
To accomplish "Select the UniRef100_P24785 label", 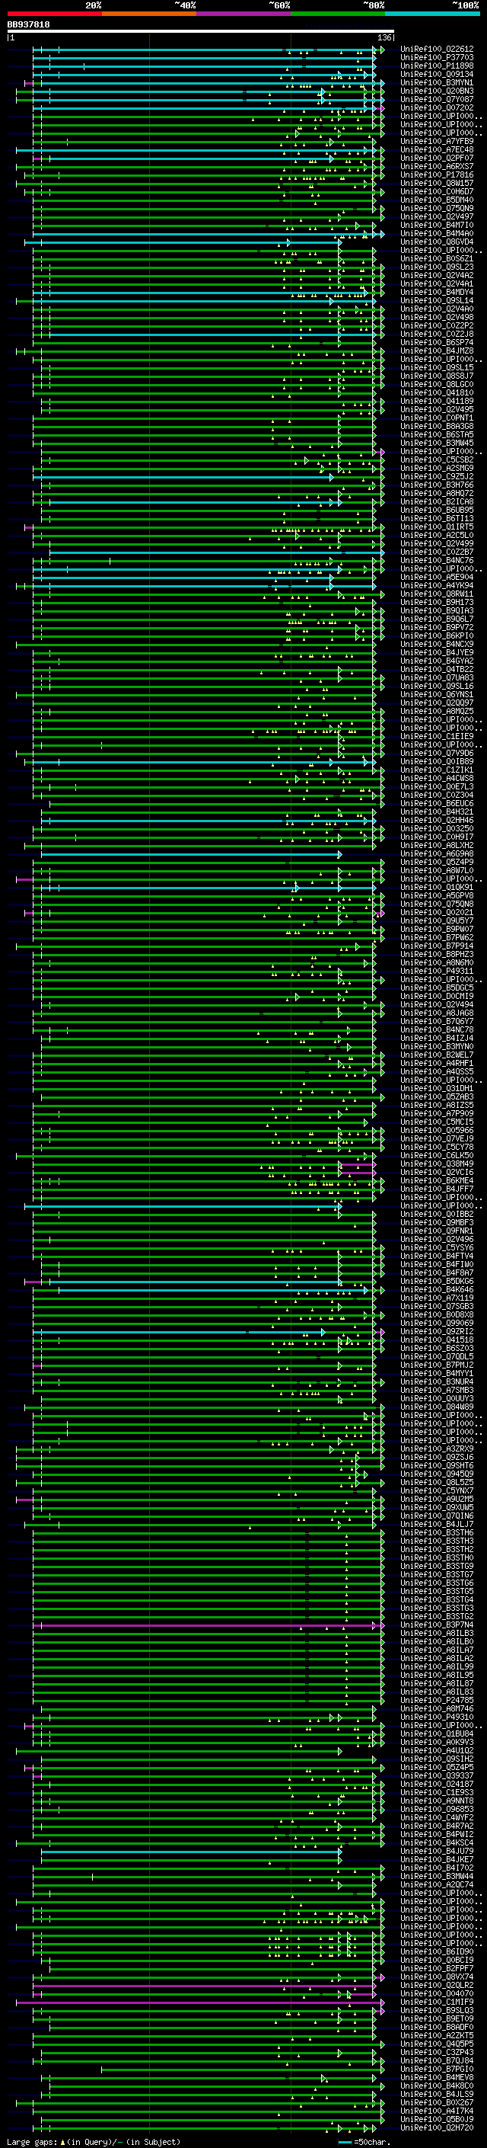I will pos(437,1701).
